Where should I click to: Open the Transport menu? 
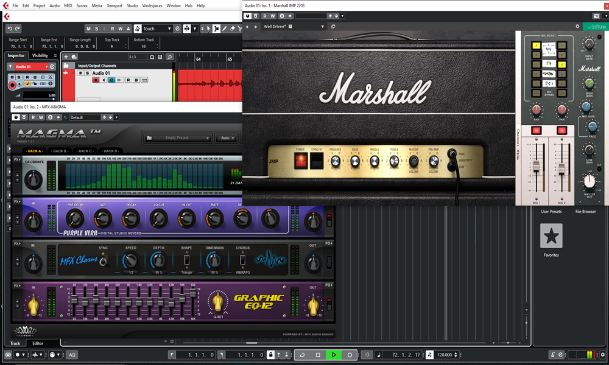[x=114, y=5]
